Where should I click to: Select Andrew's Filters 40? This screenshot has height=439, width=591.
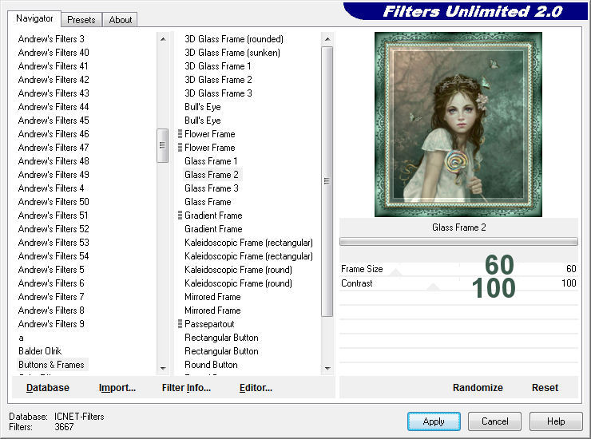[54, 53]
